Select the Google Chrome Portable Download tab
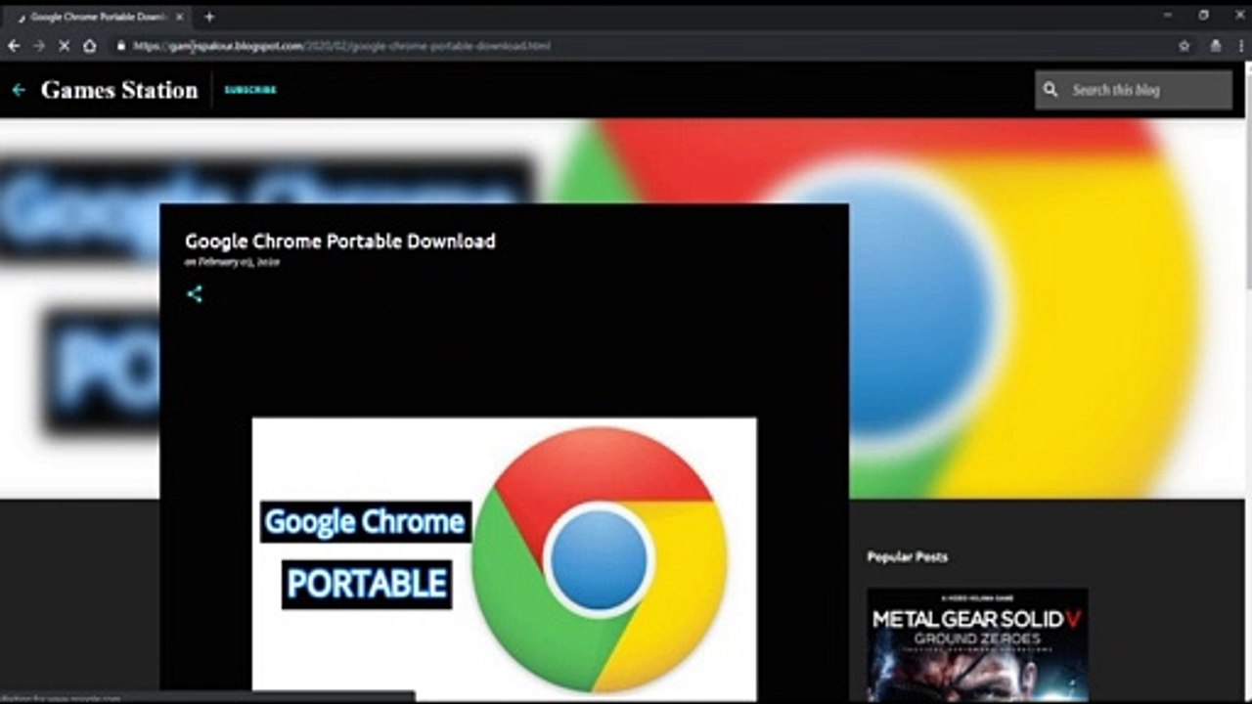The height and width of the screenshot is (704, 1252). coord(101,17)
